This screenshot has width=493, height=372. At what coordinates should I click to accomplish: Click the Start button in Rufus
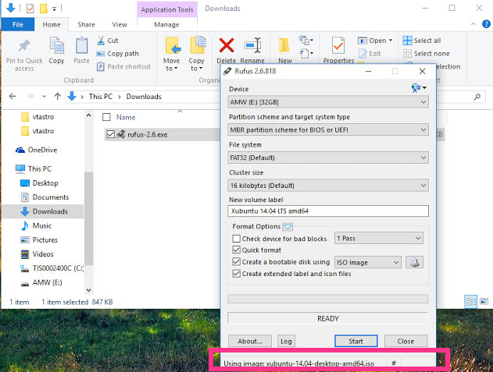(356, 341)
